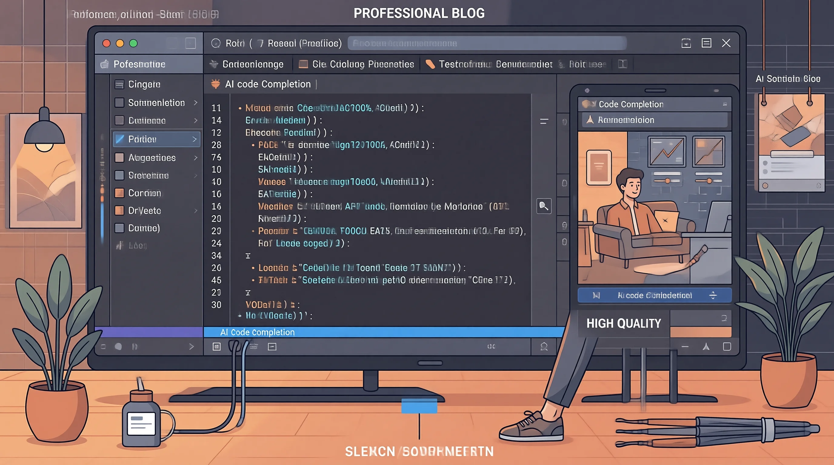
Task: Expand the Duilience sidebar chevron
Action: (x=195, y=120)
